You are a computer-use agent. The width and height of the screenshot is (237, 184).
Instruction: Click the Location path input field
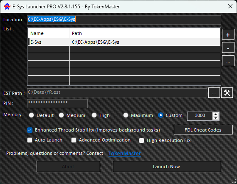[x=124, y=20]
